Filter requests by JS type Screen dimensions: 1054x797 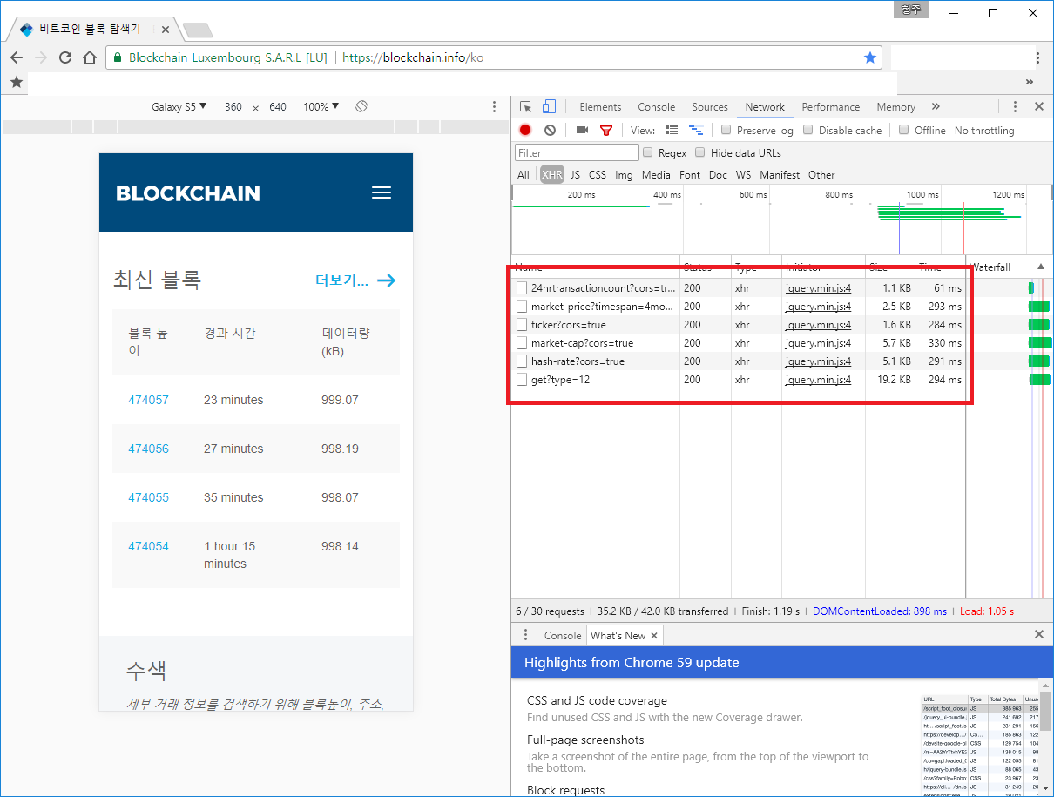point(575,174)
